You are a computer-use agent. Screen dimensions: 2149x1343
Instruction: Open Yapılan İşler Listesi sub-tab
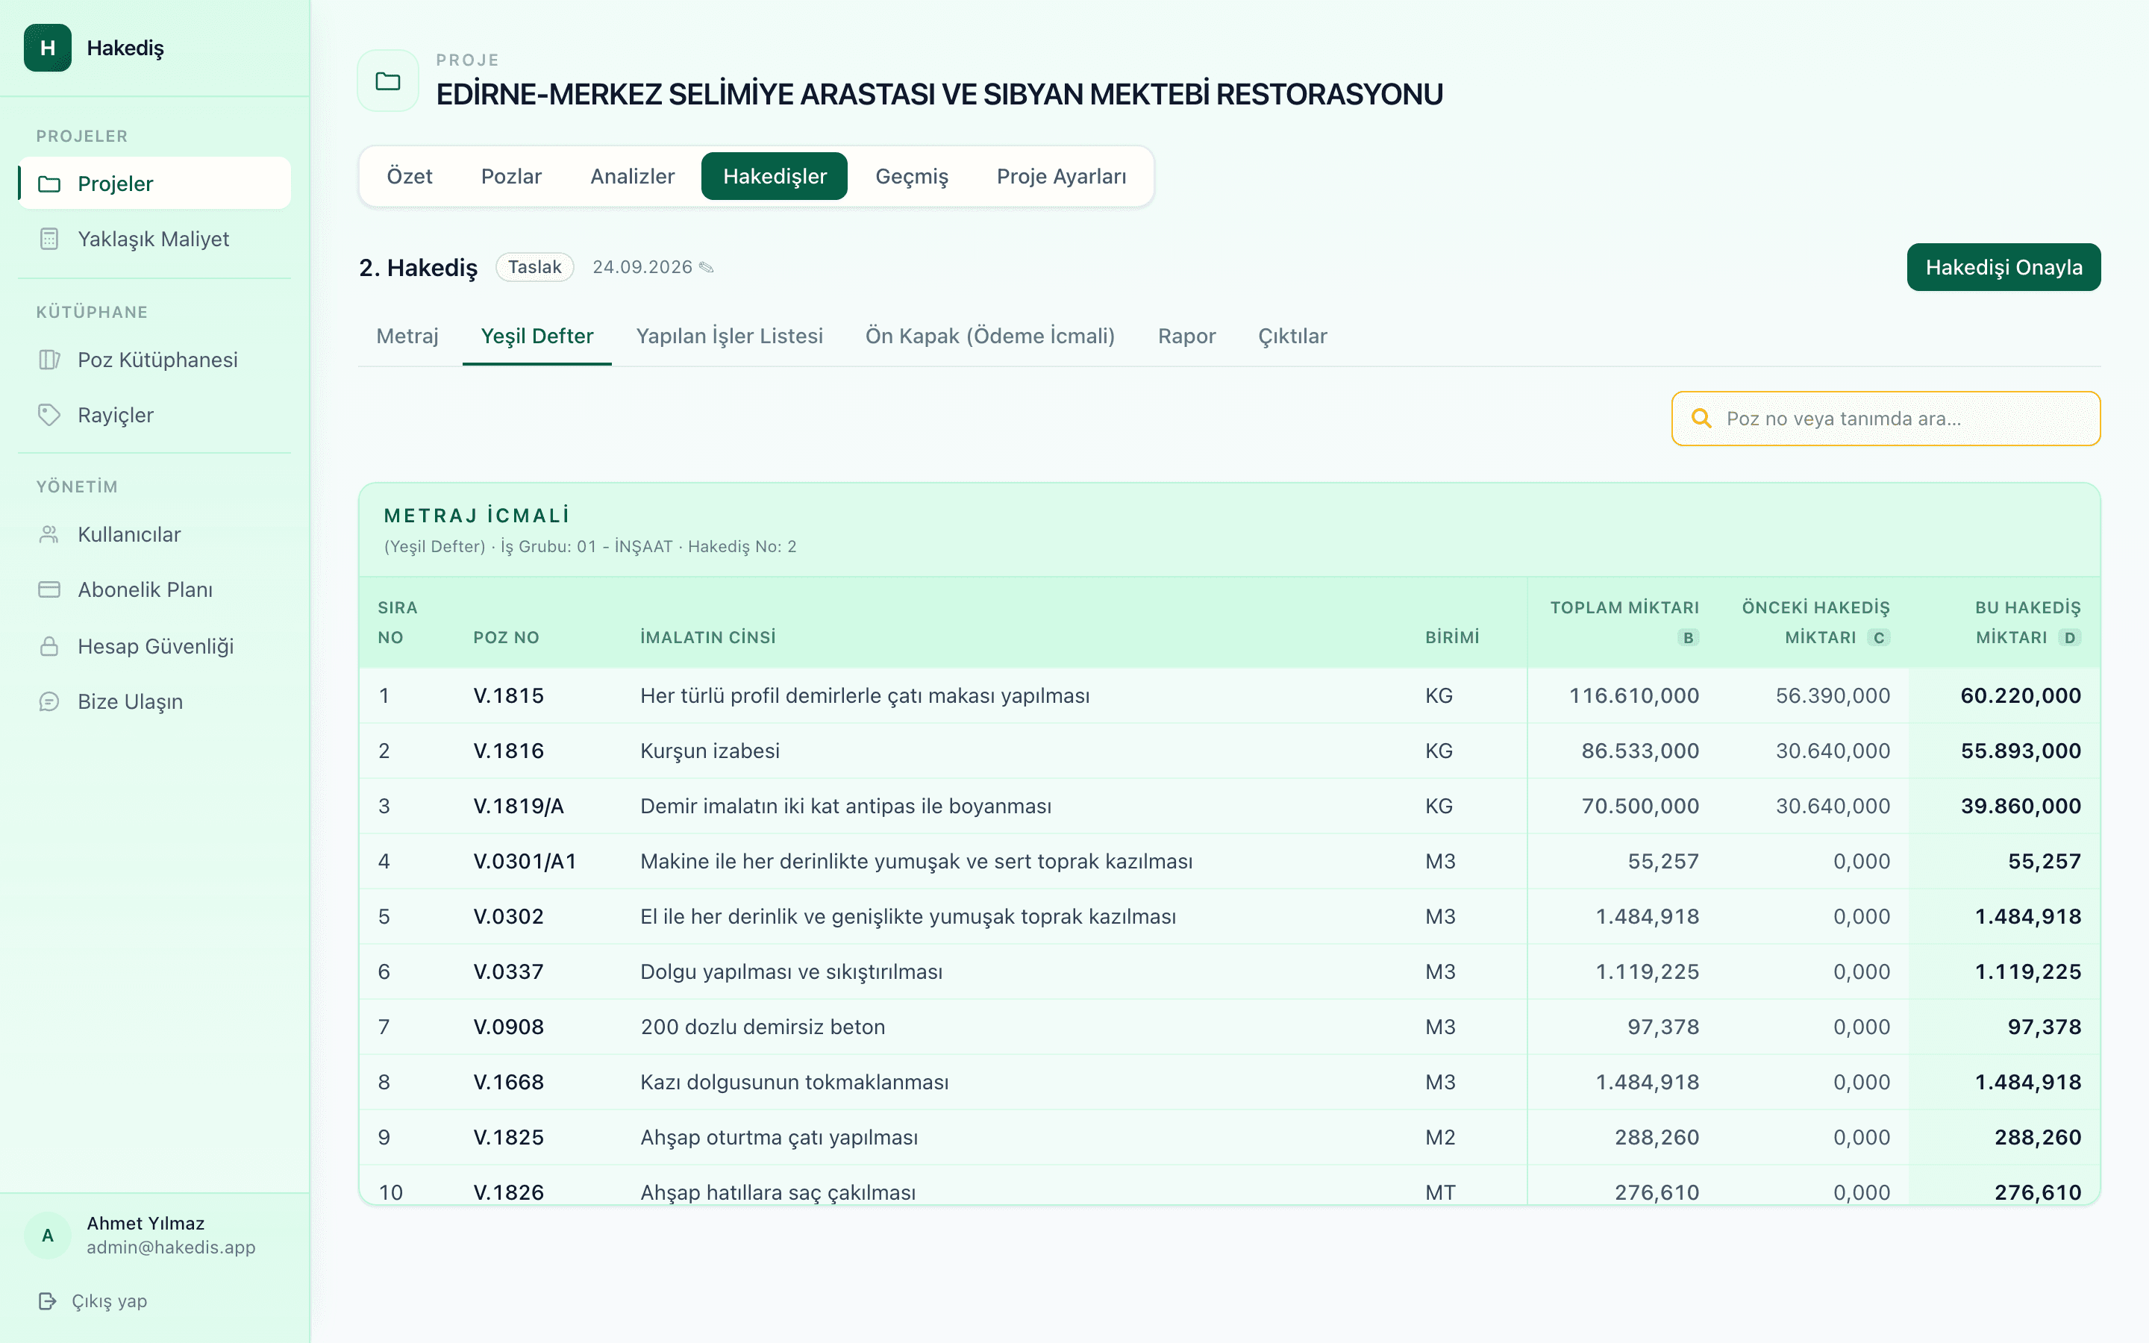[730, 336]
